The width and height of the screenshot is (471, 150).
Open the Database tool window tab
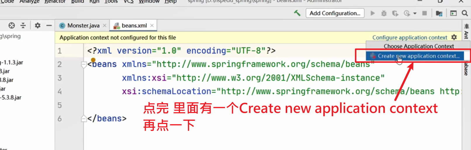tap(466, 69)
